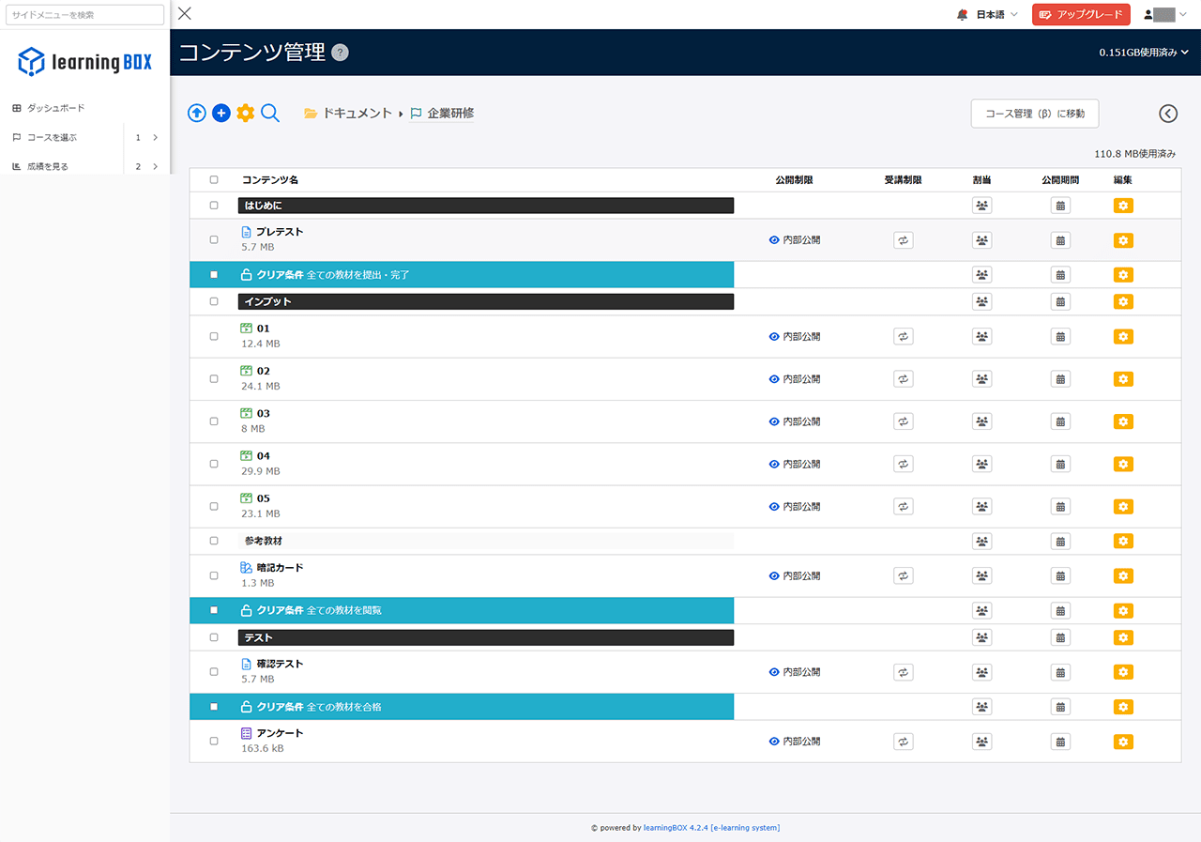Click the edit gear icon for アンケート
This screenshot has width=1201, height=842.
[1122, 741]
